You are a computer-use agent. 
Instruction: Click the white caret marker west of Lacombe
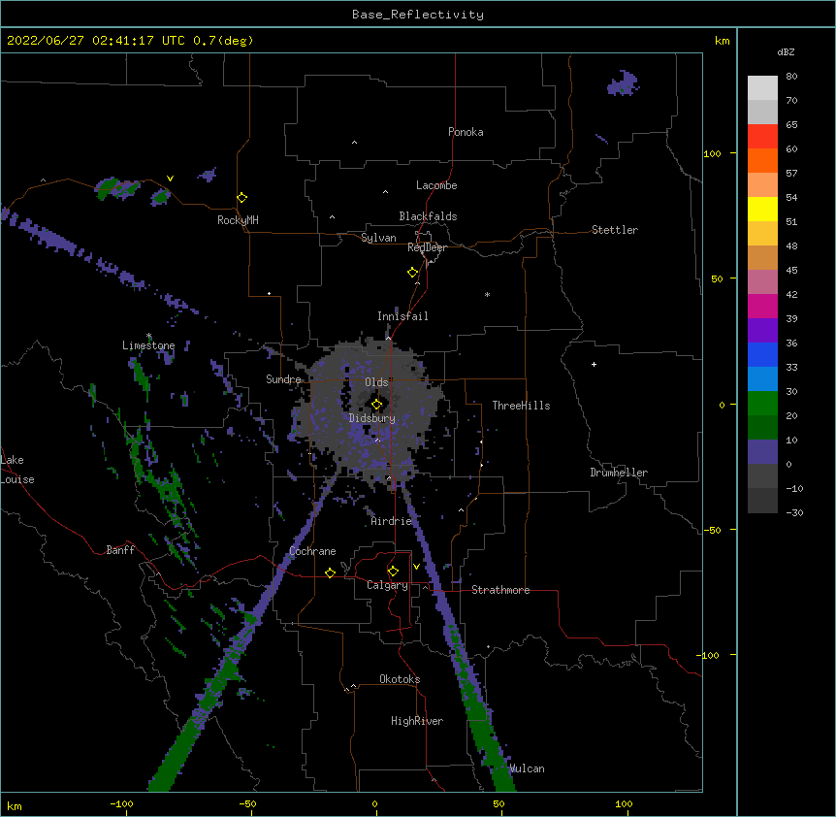coord(385,191)
